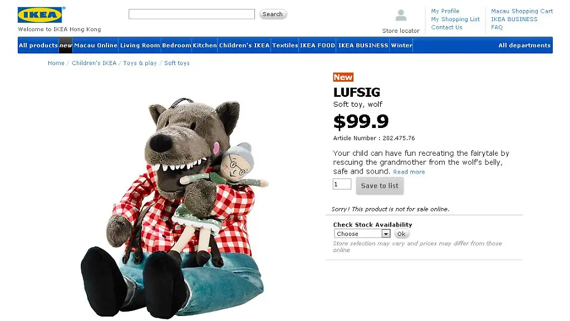570x321 pixels.
Task: Go to Living Room section
Action: [140, 46]
